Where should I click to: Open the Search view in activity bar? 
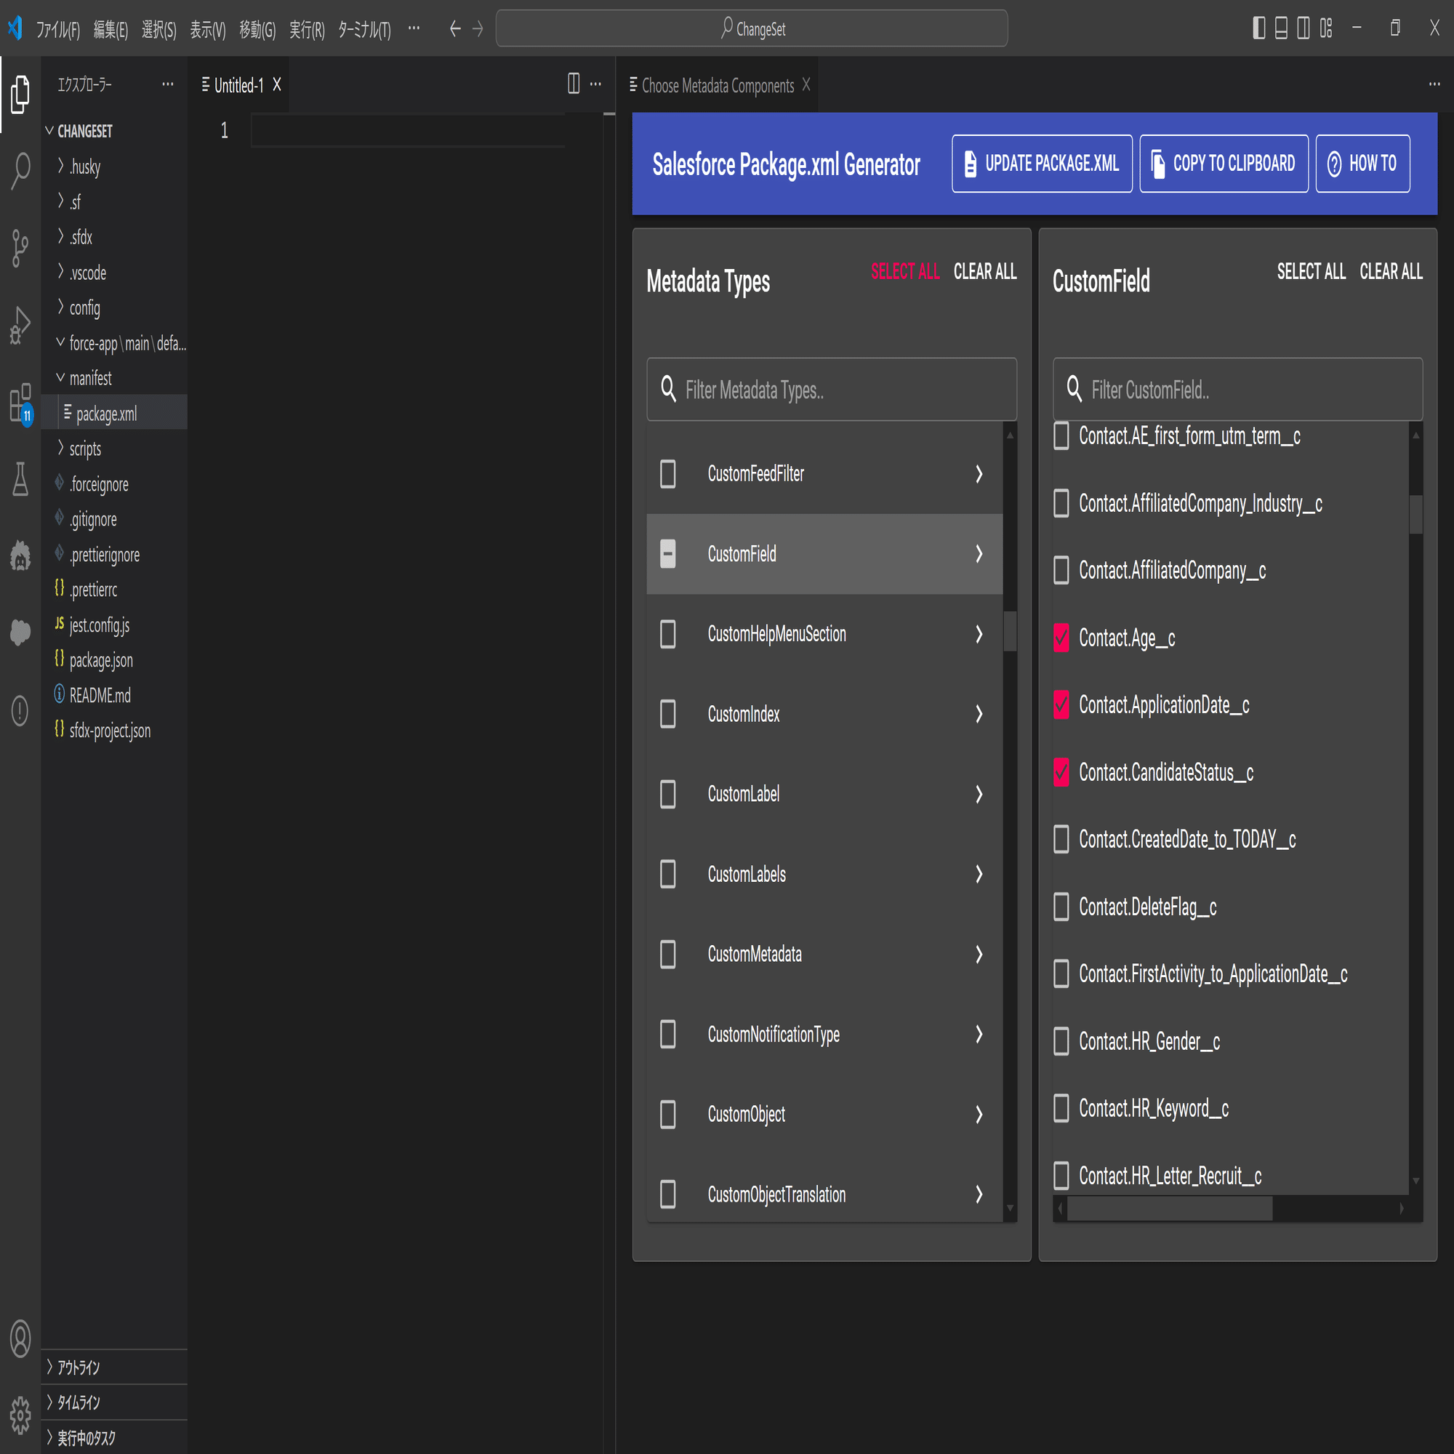pos(20,170)
